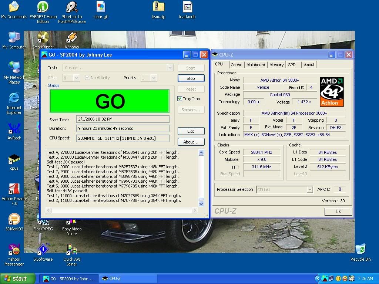Click the SP2004 title bar app icon
The width and height of the screenshot is (379, 284).
[x=44, y=55]
